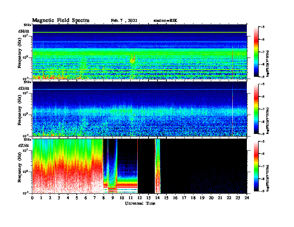Click the hour 22 label on time axis

pyautogui.click(x=229, y=198)
